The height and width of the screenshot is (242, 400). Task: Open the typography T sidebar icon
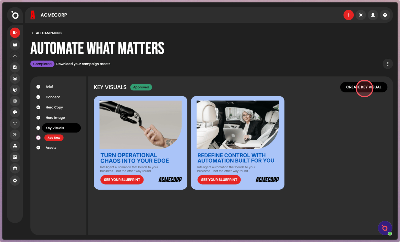click(15, 124)
